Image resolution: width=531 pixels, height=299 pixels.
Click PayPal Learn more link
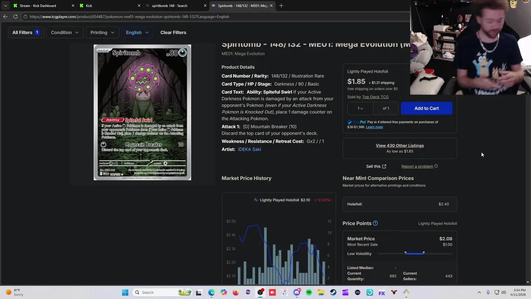374,127
